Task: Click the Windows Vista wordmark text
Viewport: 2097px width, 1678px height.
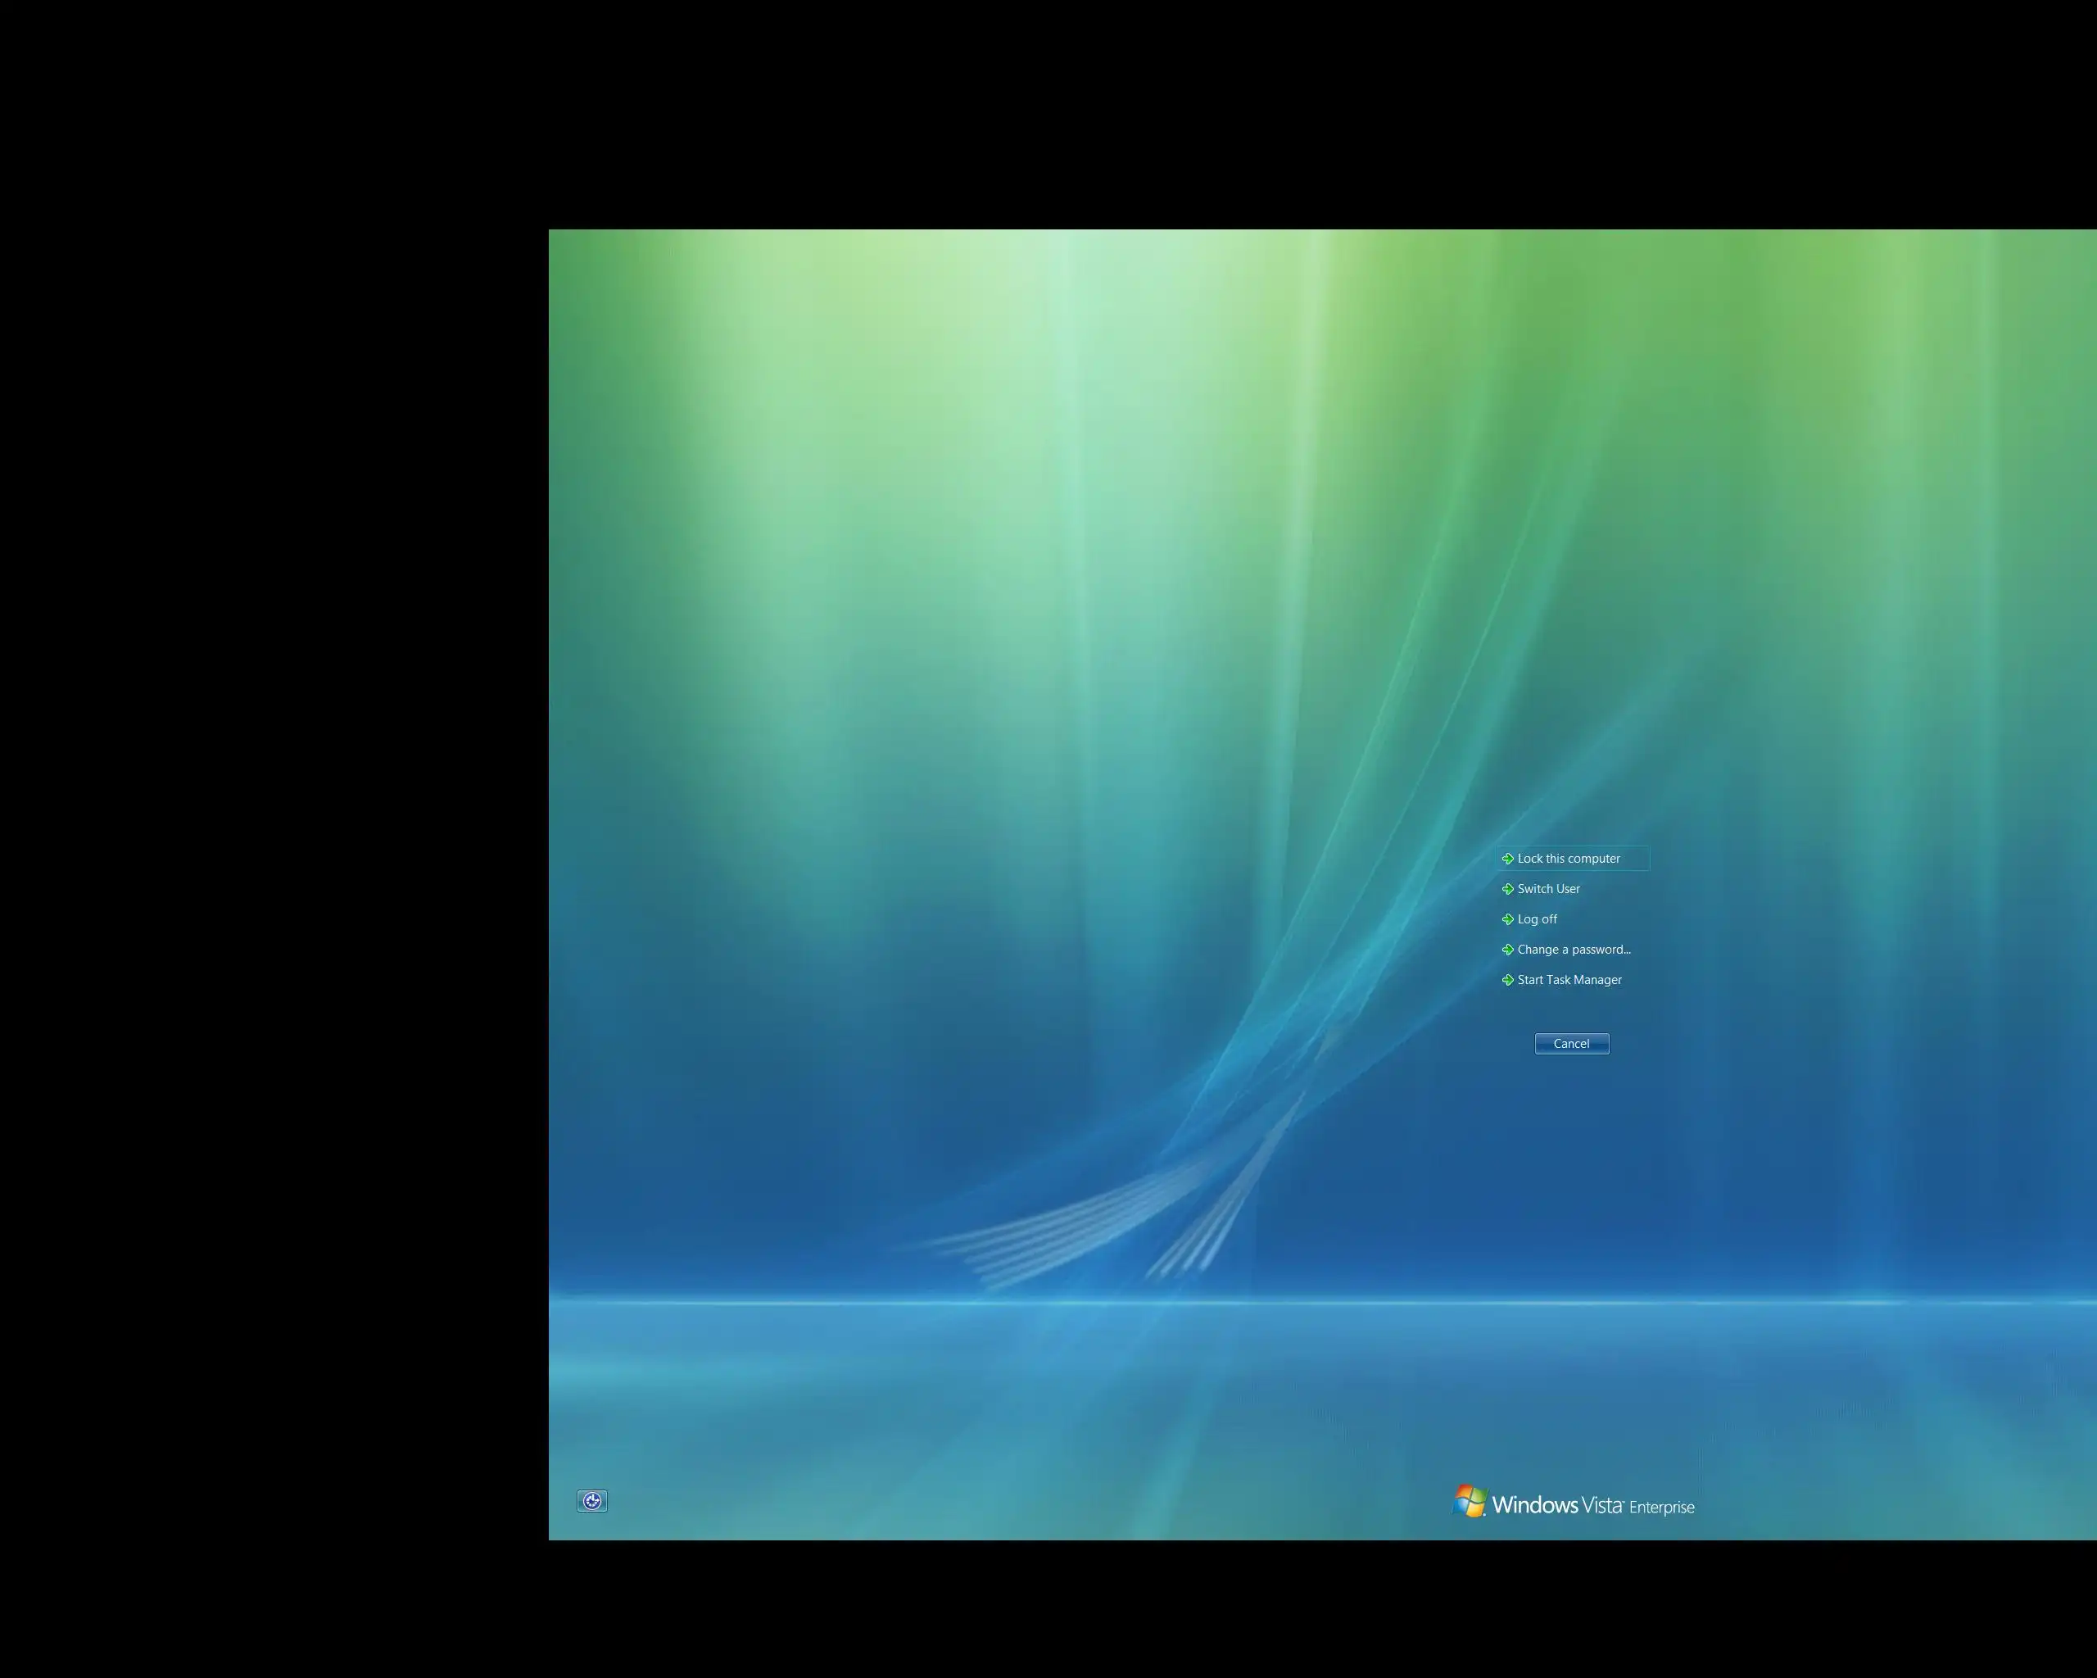Action: coord(1556,1505)
